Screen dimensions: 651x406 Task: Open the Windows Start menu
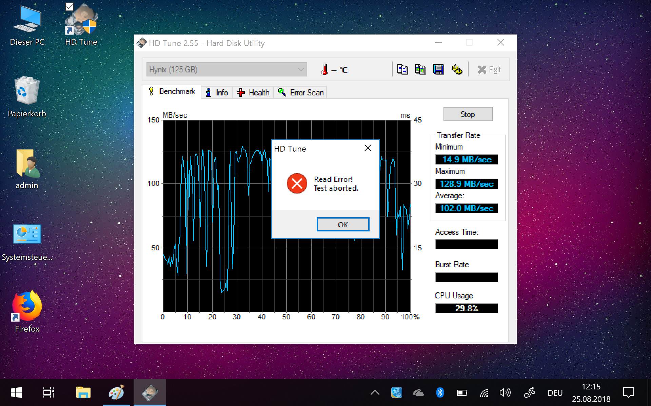(16, 392)
